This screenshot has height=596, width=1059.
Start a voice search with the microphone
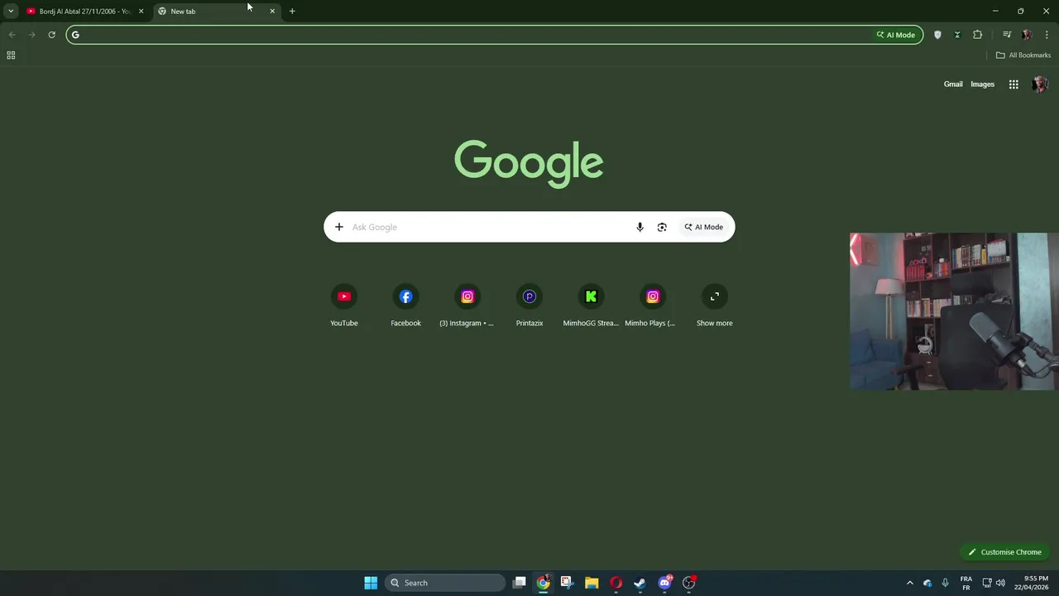[x=640, y=227]
